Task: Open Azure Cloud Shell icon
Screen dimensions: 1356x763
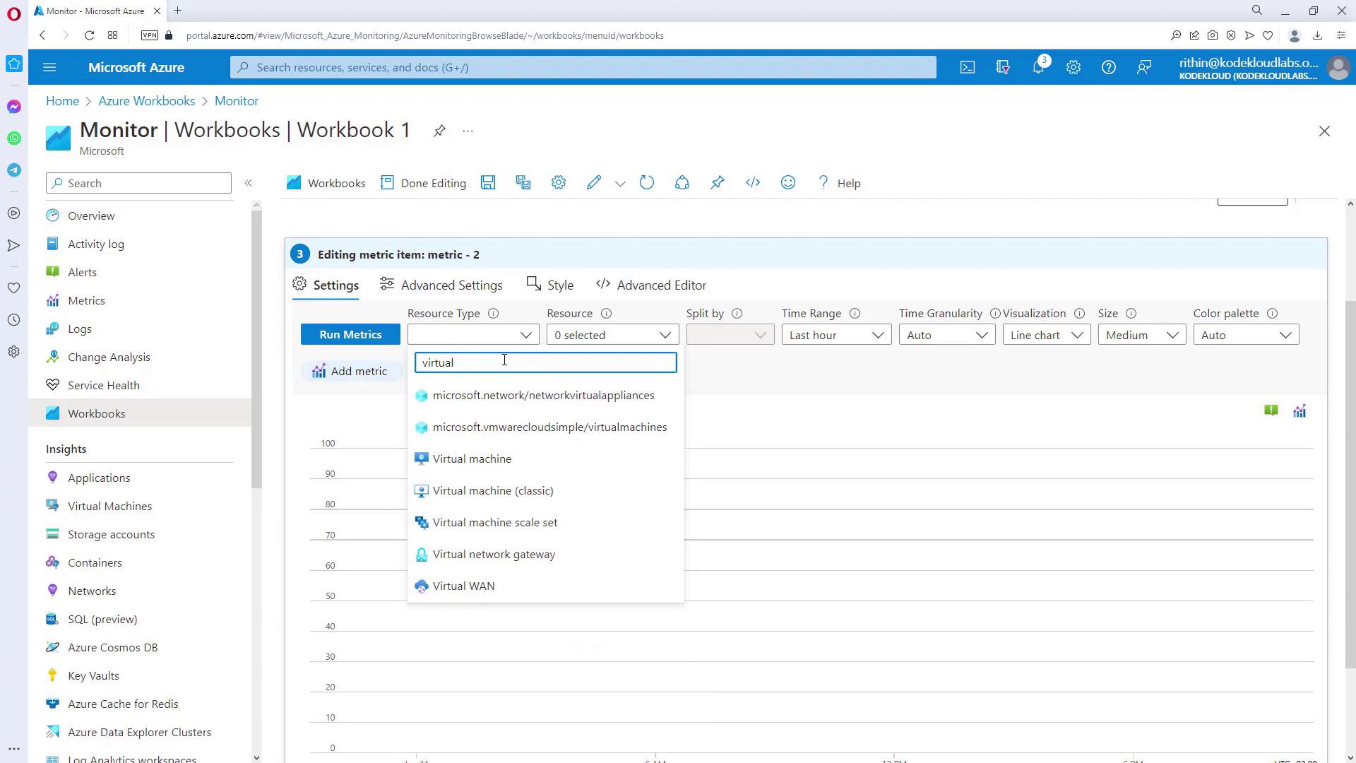Action: [x=968, y=67]
